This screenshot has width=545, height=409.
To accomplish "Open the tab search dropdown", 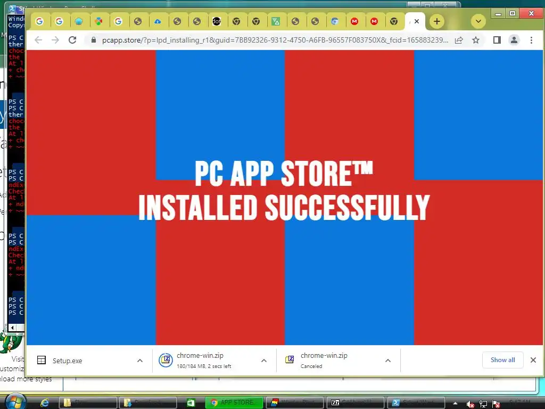I will click(x=478, y=21).
